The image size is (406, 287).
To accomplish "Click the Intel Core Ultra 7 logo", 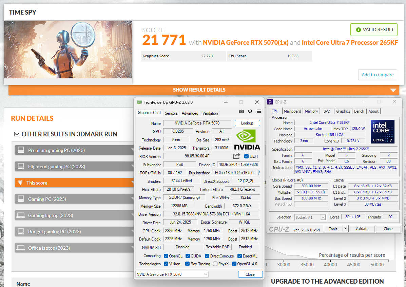I will pyautogui.click(x=383, y=131).
